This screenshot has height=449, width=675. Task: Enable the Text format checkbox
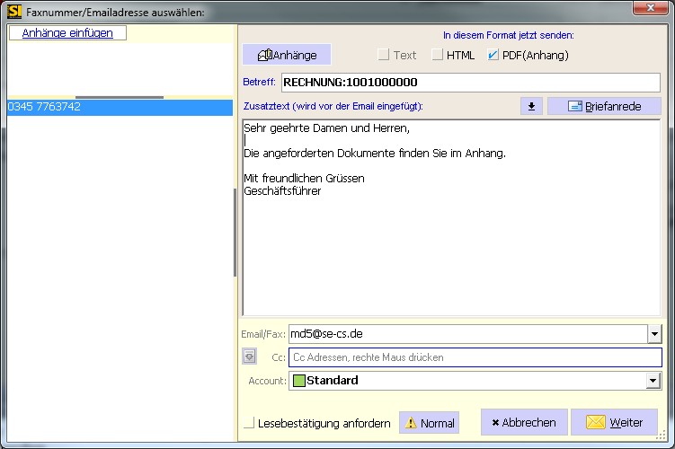pyautogui.click(x=383, y=55)
